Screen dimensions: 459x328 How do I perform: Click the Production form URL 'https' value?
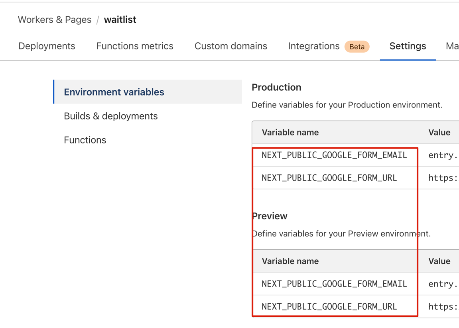(x=443, y=178)
